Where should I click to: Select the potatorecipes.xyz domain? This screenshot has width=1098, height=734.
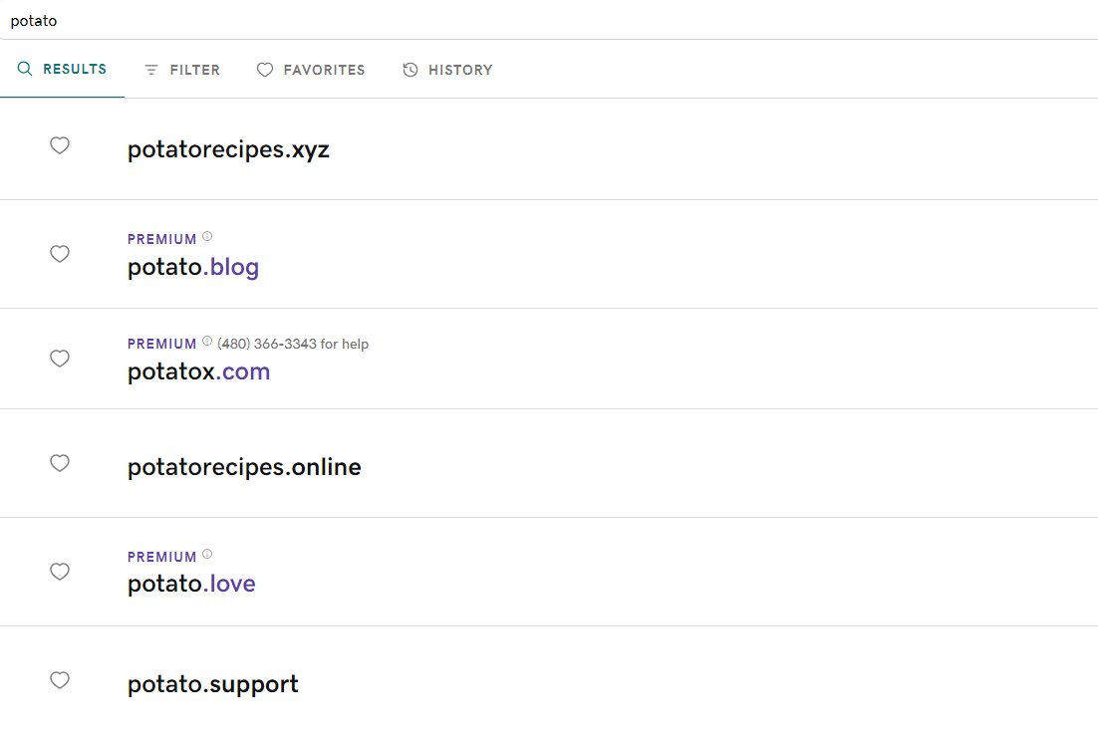pyautogui.click(x=228, y=149)
